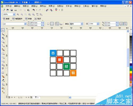Image resolution: width=133 pixels, height=106 pixels.
Task: Open the 文件 (File) menu
Action: pyautogui.click(x=9, y=6)
